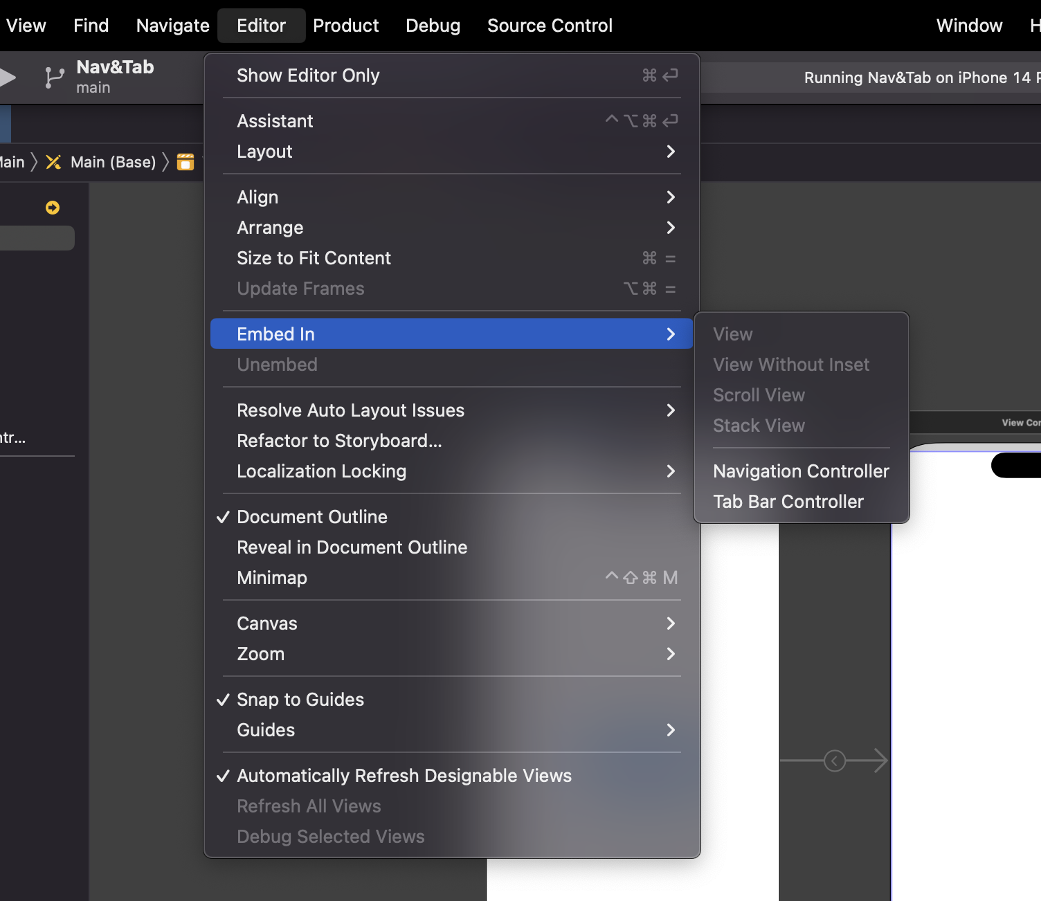
Task: Expand the Layout submenu
Action: coord(452,152)
